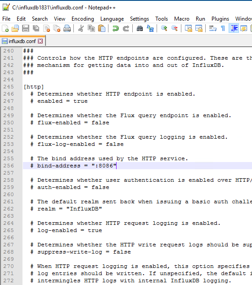Click the Print icon in toolbar
Viewport: 252px width, 285px height.
click(67, 29)
